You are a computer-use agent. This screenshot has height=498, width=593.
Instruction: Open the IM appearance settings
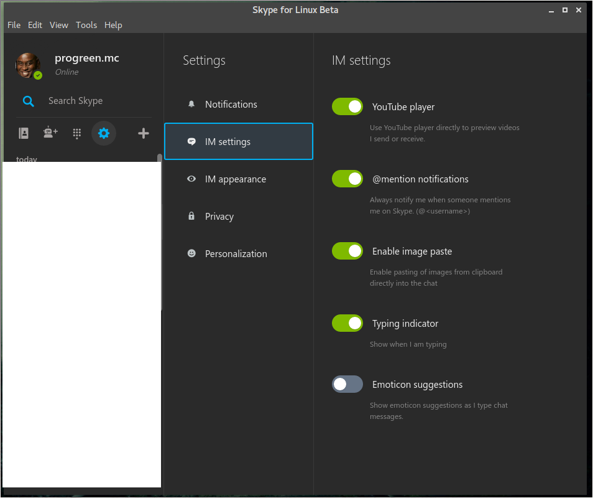(x=239, y=179)
